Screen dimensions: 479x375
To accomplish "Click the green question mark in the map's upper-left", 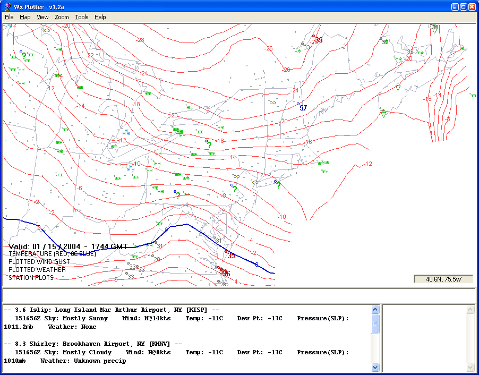I will 24,56.
